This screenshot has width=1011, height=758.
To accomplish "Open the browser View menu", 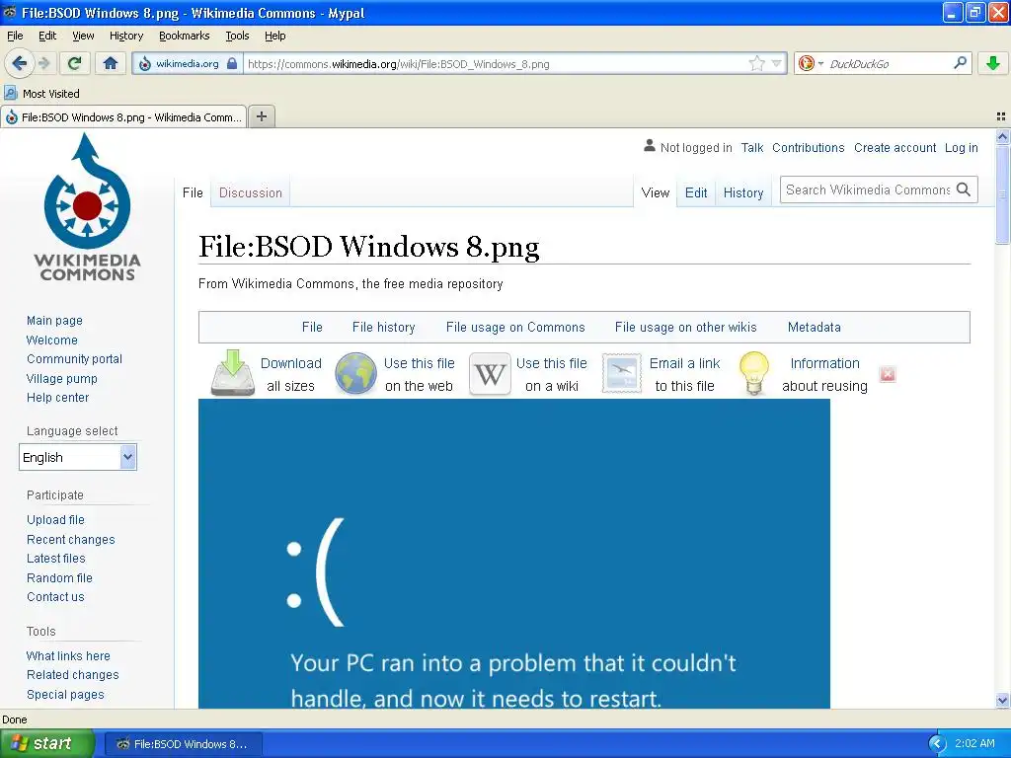I will pyautogui.click(x=83, y=37).
